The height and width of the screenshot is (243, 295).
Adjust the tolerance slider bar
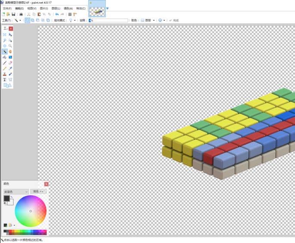tap(108, 20)
